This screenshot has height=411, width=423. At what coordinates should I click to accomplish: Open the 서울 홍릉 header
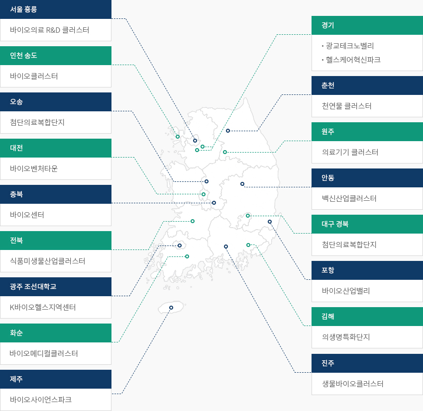(x=56, y=9)
